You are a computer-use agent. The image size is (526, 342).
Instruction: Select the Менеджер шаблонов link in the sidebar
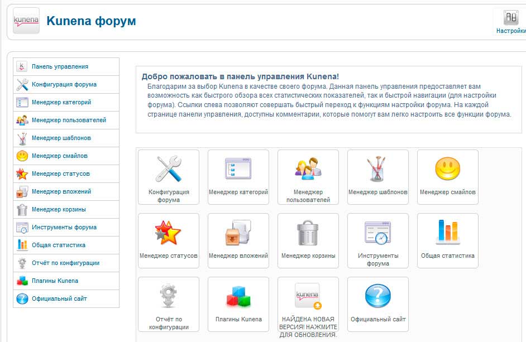tap(61, 138)
